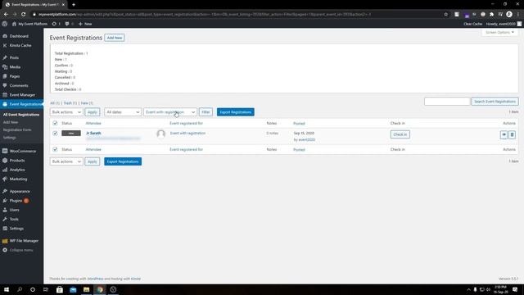Bookmark the page with the star icon
Image resolution: width=524 pixels, height=295 pixels.
tap(445, 15)
